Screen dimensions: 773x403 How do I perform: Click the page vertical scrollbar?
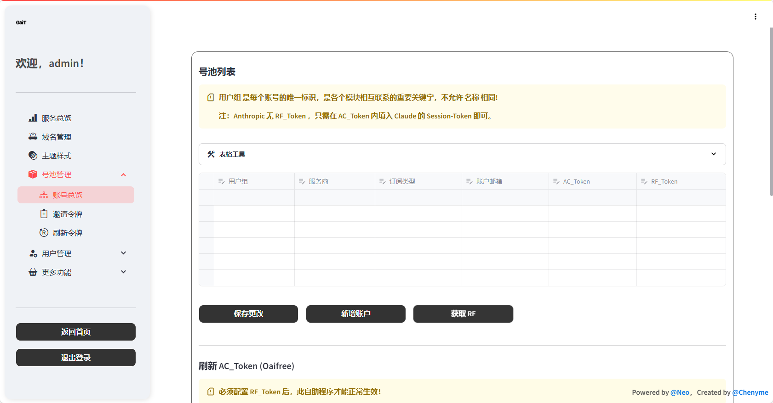coord(771,112)
